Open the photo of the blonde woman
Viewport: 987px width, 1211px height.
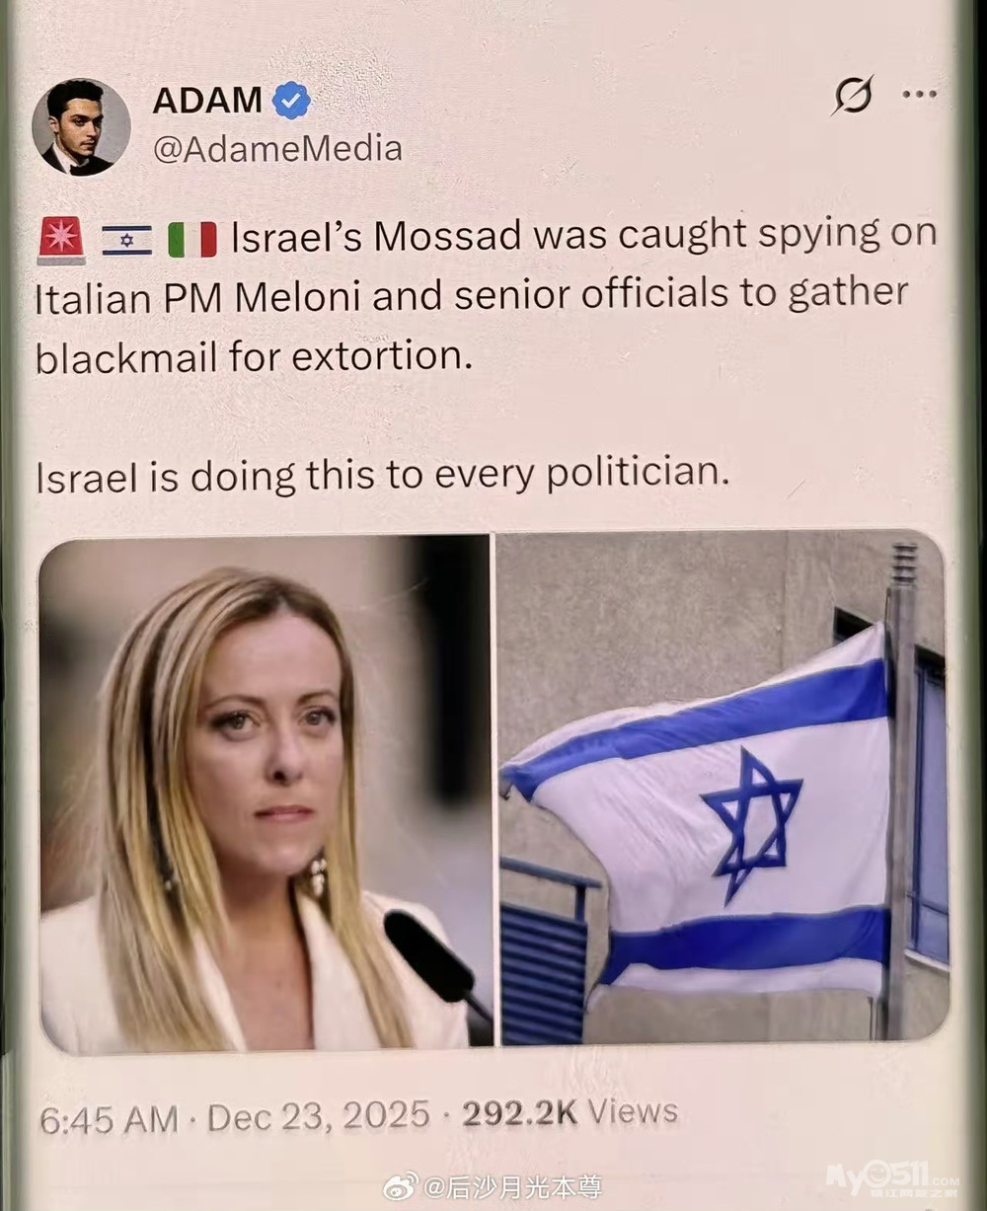pyautogui.click(x=265, y=793)
